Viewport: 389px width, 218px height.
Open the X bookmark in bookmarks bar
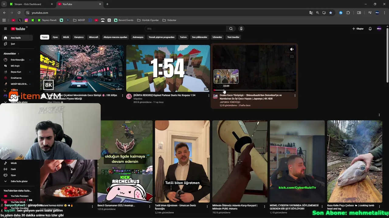click(20, 20)
